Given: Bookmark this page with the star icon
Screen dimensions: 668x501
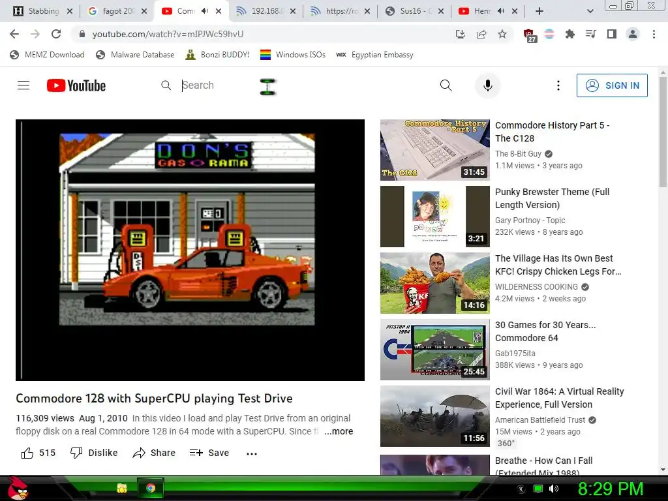Looking at the screenshot, I should [x=502, y=34].
